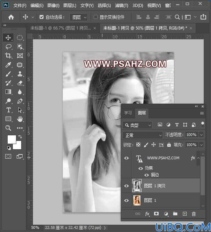211x232 pixels.
Task: Hide the 效果 layer effects
Action: [141, 168]
